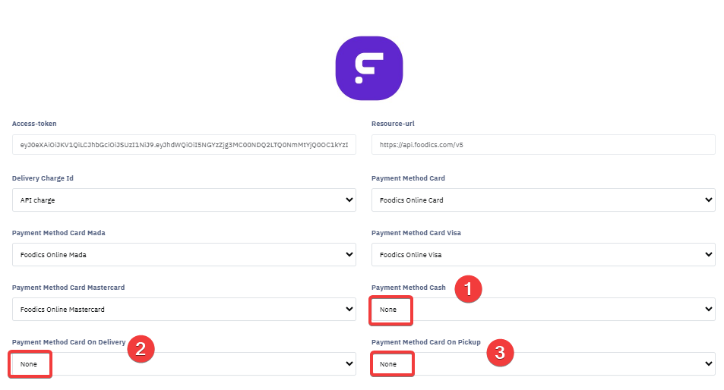This screenshot has height=390, width=724.
Task: Open the Delivery Charge Id dropdown
Action: [184, 200]
